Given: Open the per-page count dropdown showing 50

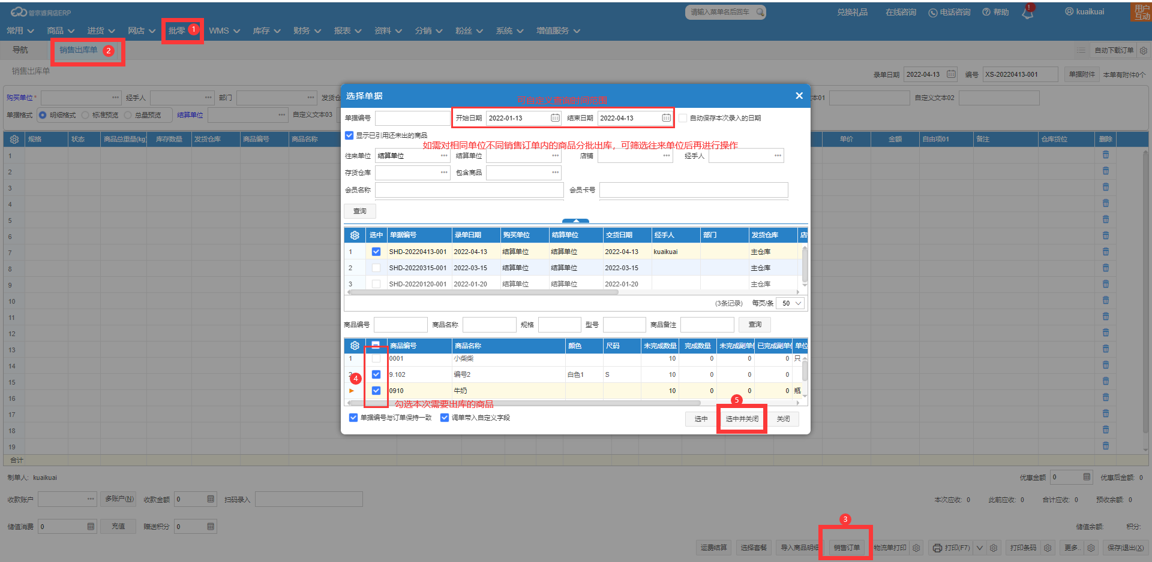Looking at the screenshot, I should (x=791, y=303).
